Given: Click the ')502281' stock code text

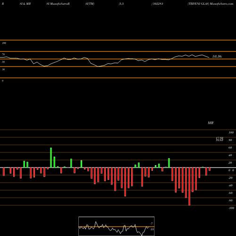Looking at the screenshot, I should pyautogui.click(x=157, y=4).
